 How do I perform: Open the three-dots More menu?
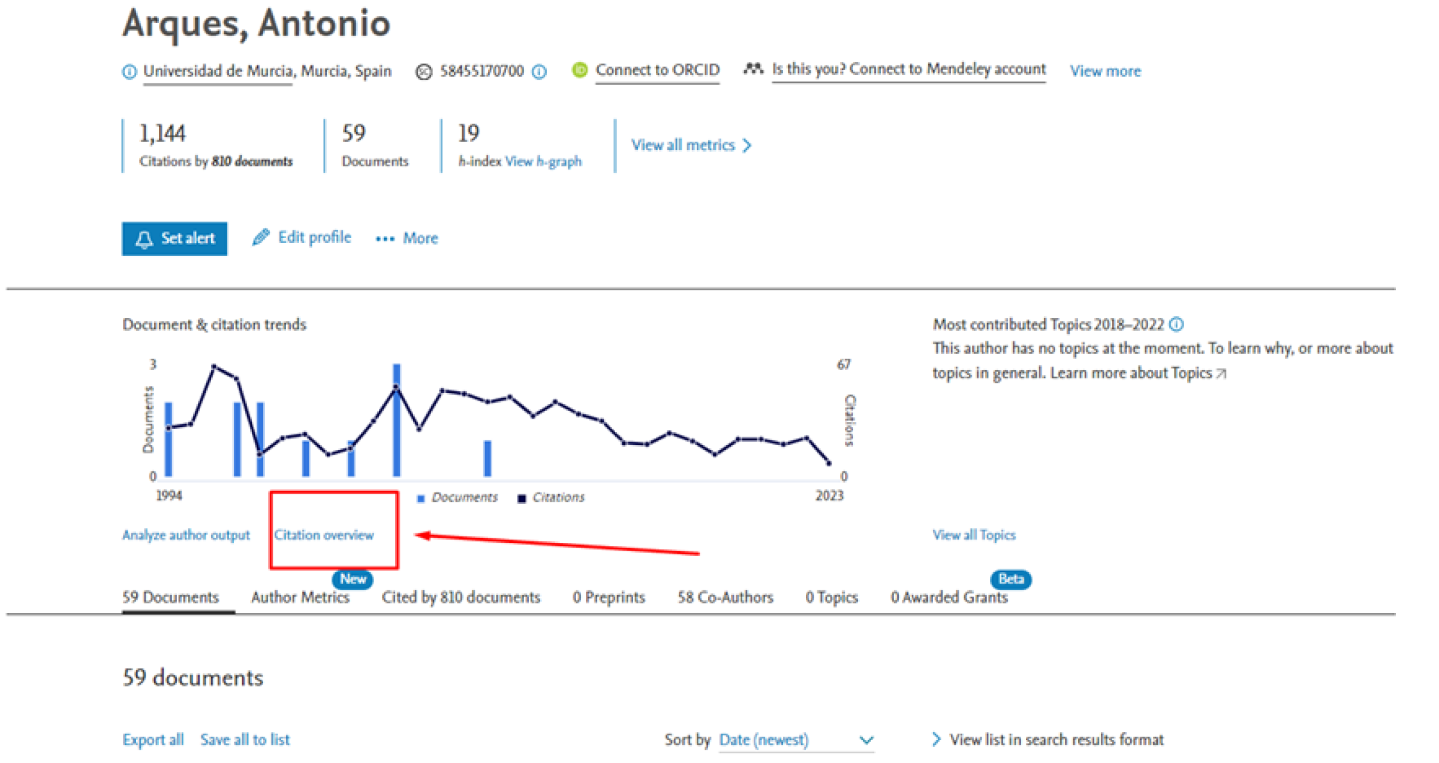[385, 239]
